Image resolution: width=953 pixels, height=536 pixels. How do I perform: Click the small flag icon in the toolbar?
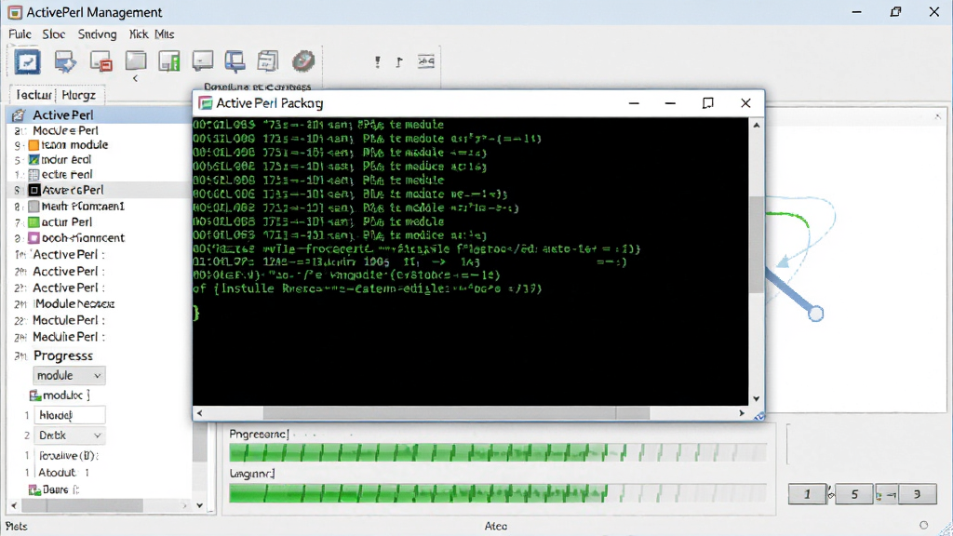coord(398,62)
